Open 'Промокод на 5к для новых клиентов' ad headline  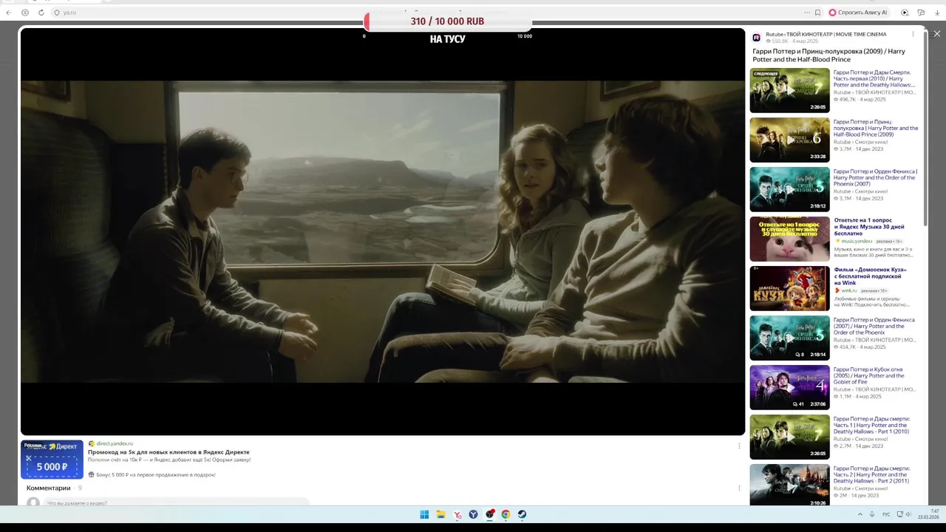(x=169, y=451)
